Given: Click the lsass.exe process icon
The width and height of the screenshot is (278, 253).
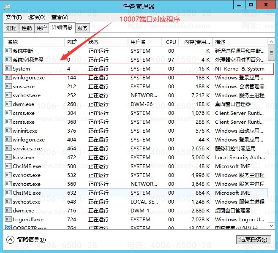Looking at the screenshot, I should 8,157.
